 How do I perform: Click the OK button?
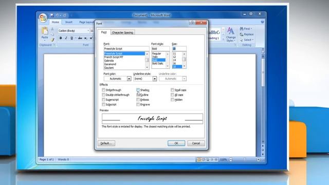coord(176,143)
